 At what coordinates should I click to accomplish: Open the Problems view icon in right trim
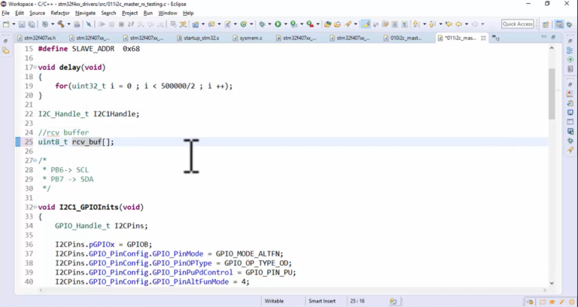(x=570, y=93)
